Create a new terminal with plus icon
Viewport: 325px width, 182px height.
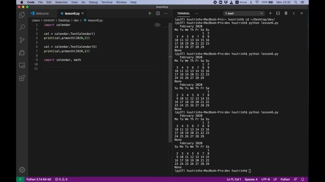270,13
